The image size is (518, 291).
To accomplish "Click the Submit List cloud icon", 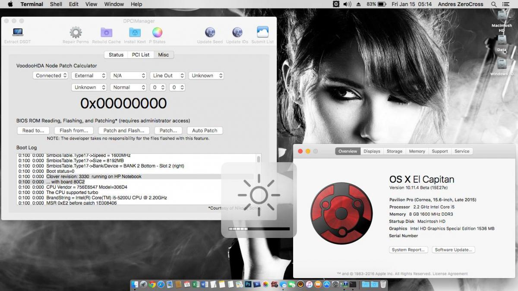I will pos(262,32).
